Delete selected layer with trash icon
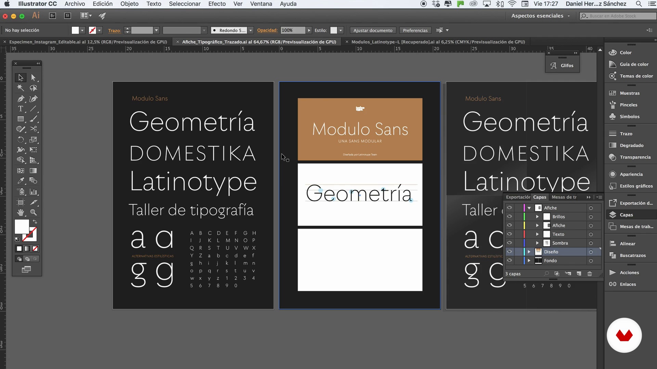657x369 pixels. [590, 274]
